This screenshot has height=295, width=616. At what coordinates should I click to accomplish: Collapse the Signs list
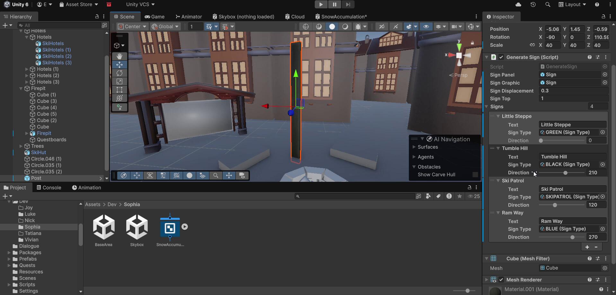tap(487, 106)
